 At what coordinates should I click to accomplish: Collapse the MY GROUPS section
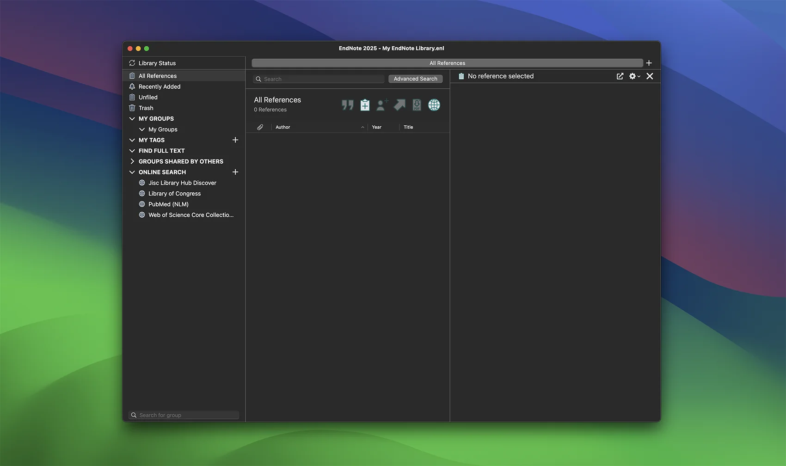tap(132, 119)
